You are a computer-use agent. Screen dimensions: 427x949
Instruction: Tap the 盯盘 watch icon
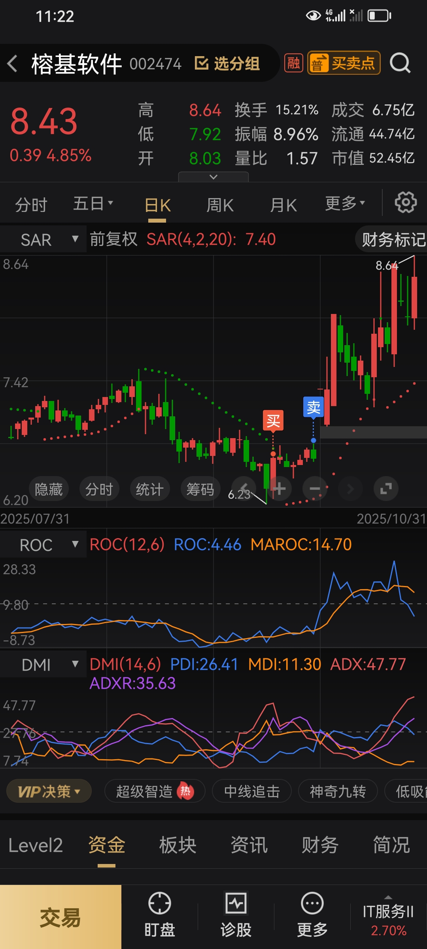coord(159,915)
